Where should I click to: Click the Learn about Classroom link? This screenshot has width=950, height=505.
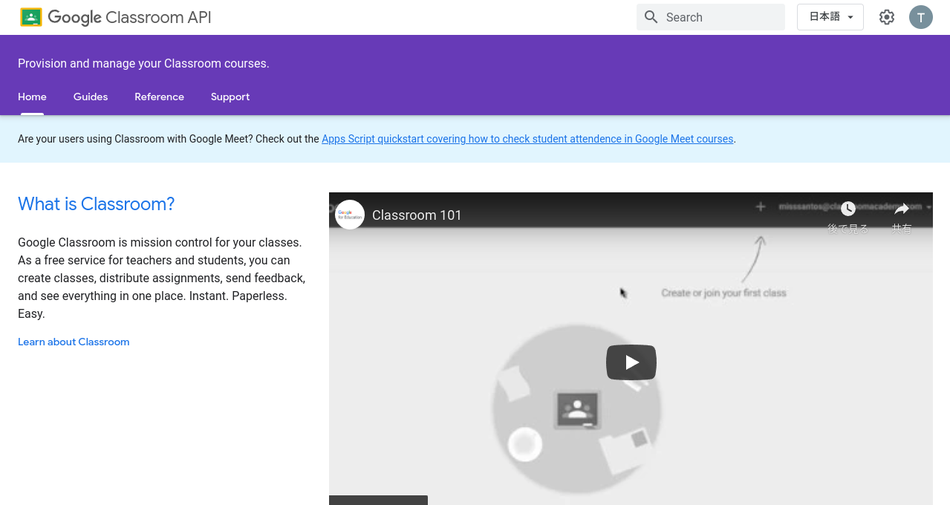pos(74,342)
